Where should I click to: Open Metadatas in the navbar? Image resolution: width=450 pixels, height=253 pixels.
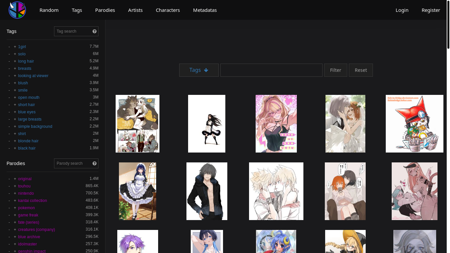(205, 10)
